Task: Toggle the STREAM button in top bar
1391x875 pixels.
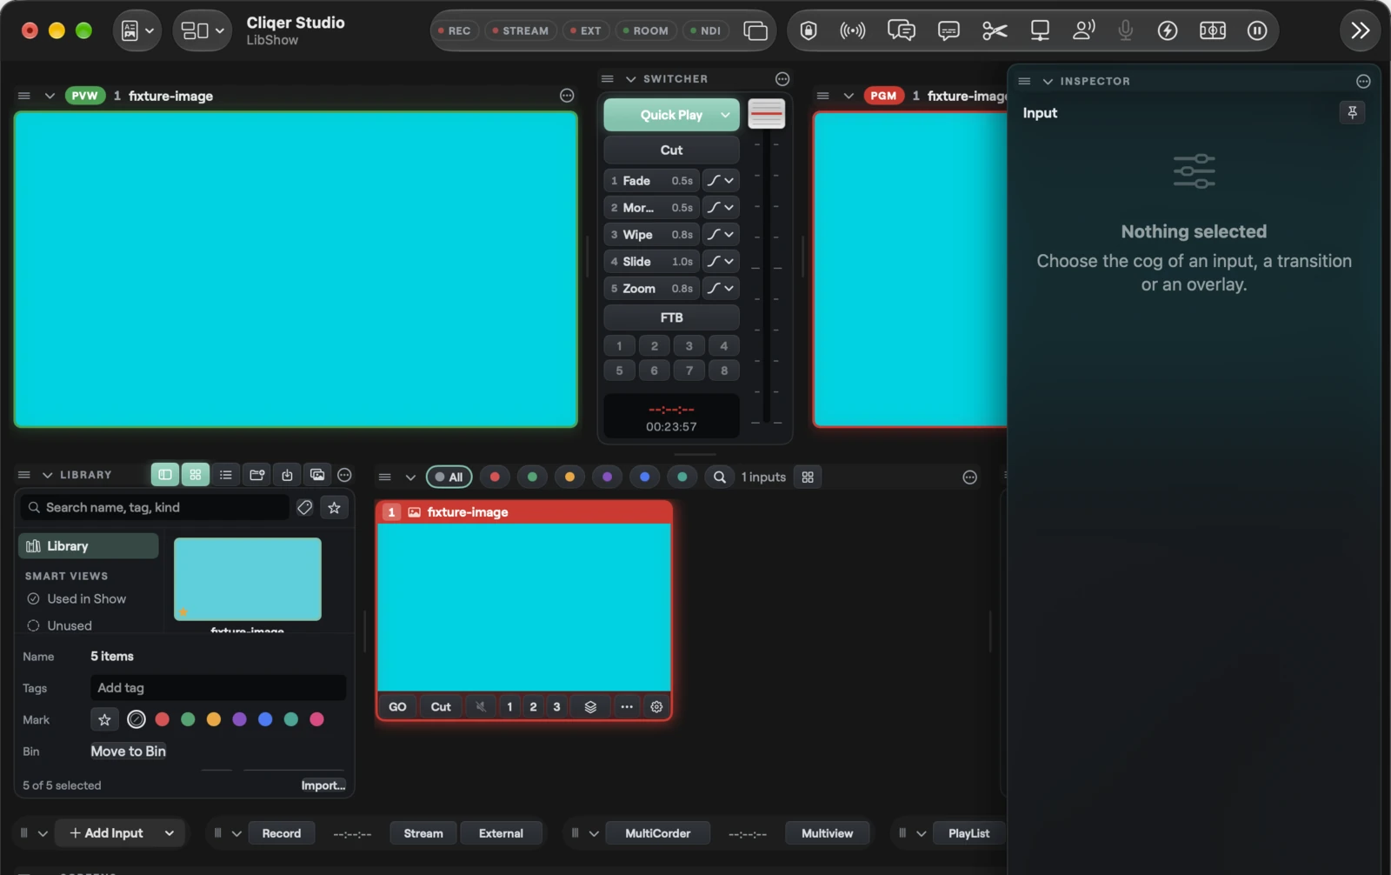Action: point(520,30)
